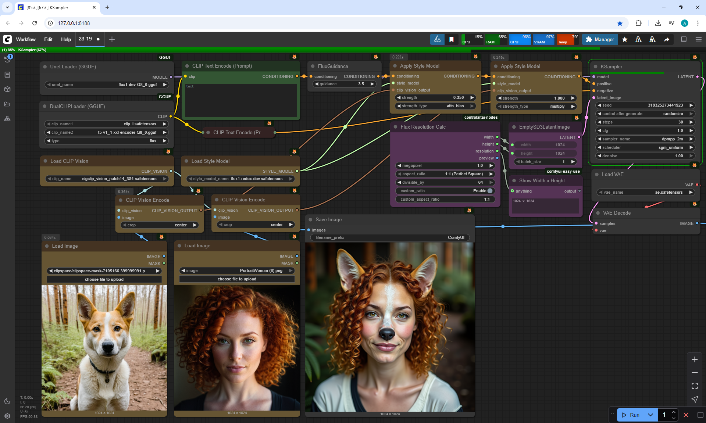The width and height of the screenshot is (706, 423).
Task: Expand the Run button dropdown arrow
Action: [650, 415]
